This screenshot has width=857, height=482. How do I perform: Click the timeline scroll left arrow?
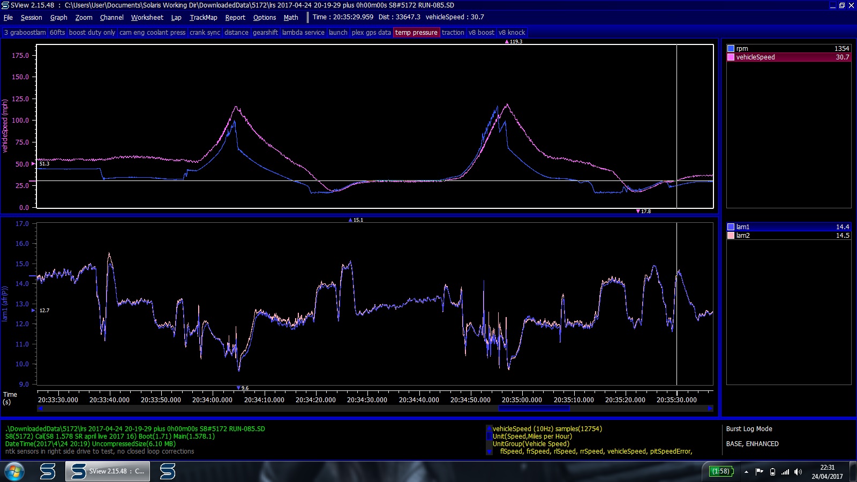point(40,409)
